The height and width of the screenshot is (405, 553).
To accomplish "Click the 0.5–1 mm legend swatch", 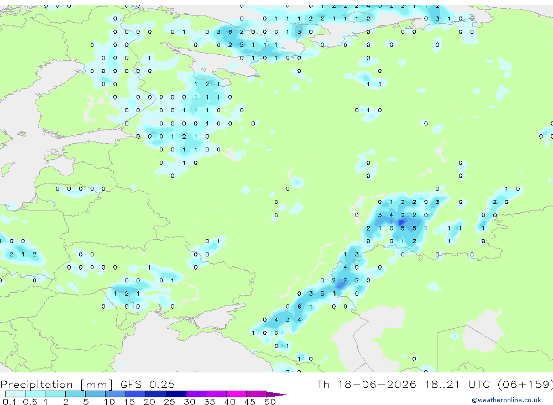I will pyautogui.click(x=35, y=394).
